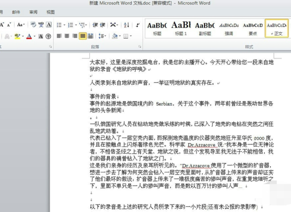Decrease paragraph indent
This screenshot has height=212, width=291.
(x=95, y=25)
